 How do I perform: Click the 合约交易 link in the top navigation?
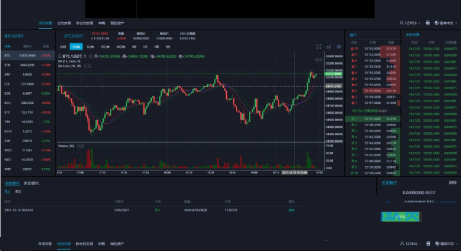click(64, 22)
